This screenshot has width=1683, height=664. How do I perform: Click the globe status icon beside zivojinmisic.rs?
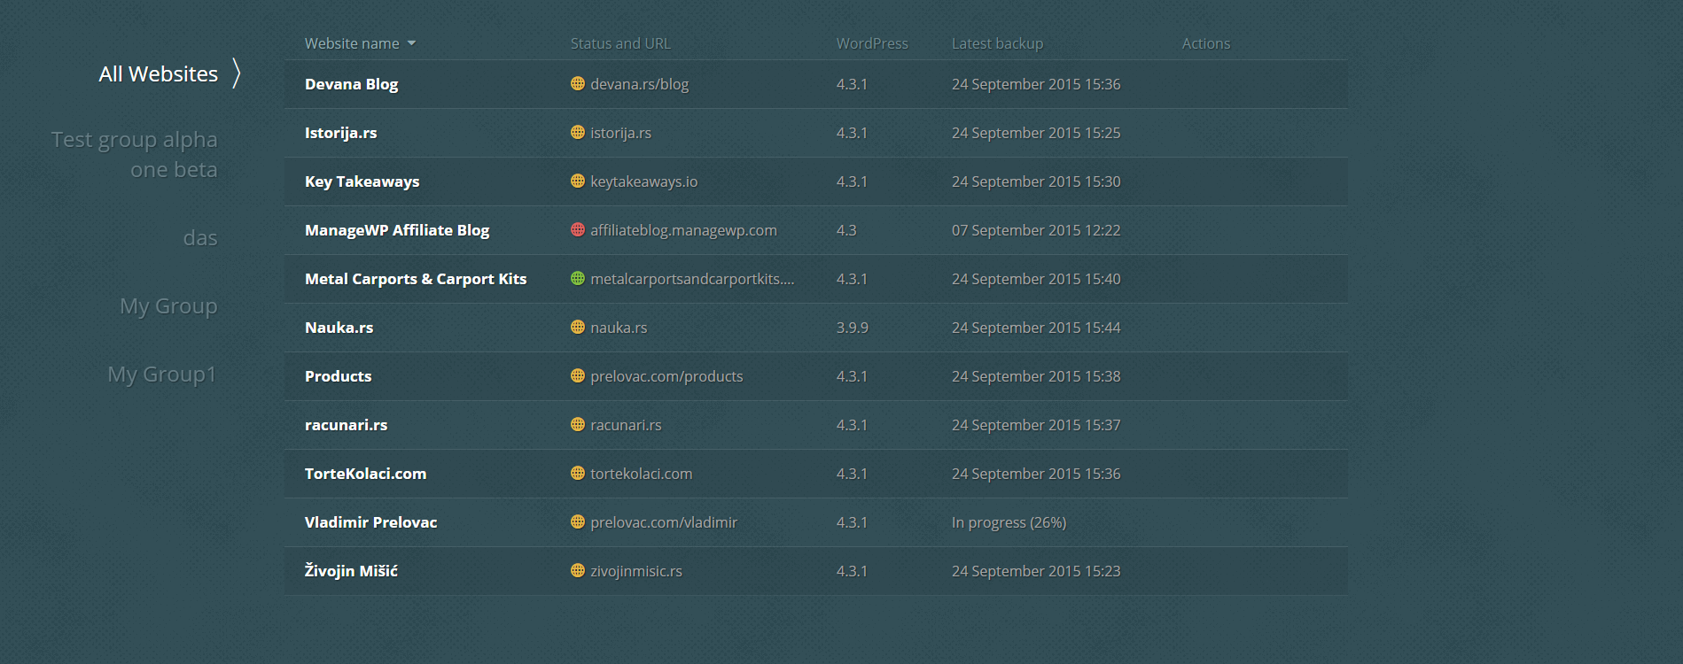click(578, 571)
